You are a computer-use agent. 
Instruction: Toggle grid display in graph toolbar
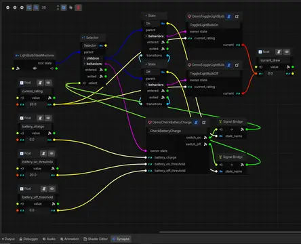coord(29,7)
